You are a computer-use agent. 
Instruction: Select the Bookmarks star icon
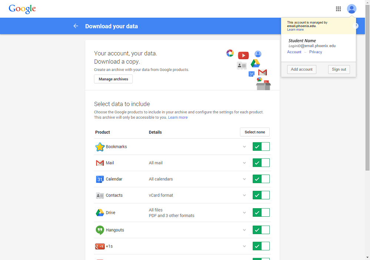pyautogui.click(x=100, y=146)
